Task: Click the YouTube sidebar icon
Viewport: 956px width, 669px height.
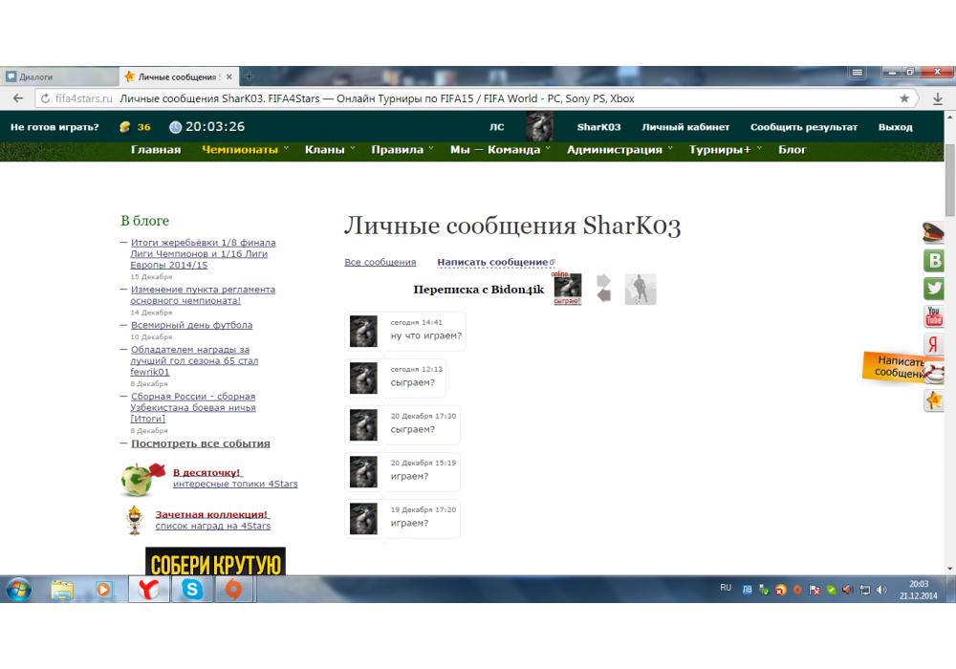Action: [x=934, y=316]
